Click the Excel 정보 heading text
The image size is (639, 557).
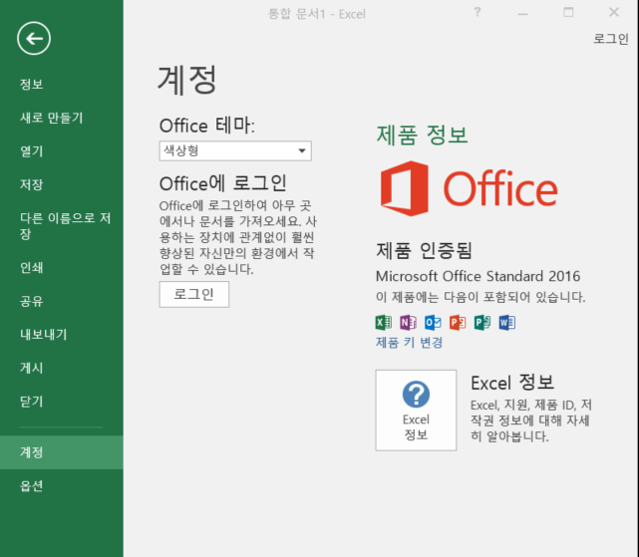(x=512, y=383)
